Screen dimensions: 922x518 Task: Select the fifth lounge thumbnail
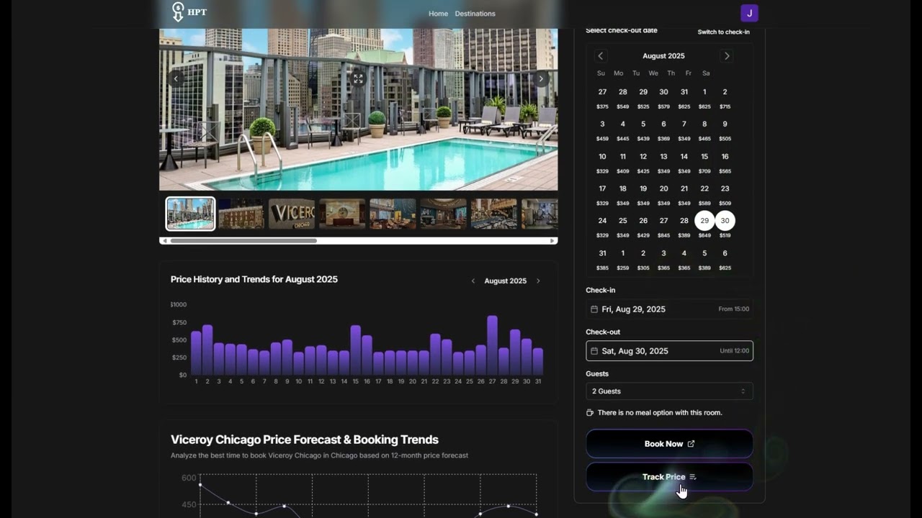coord(393,214)
